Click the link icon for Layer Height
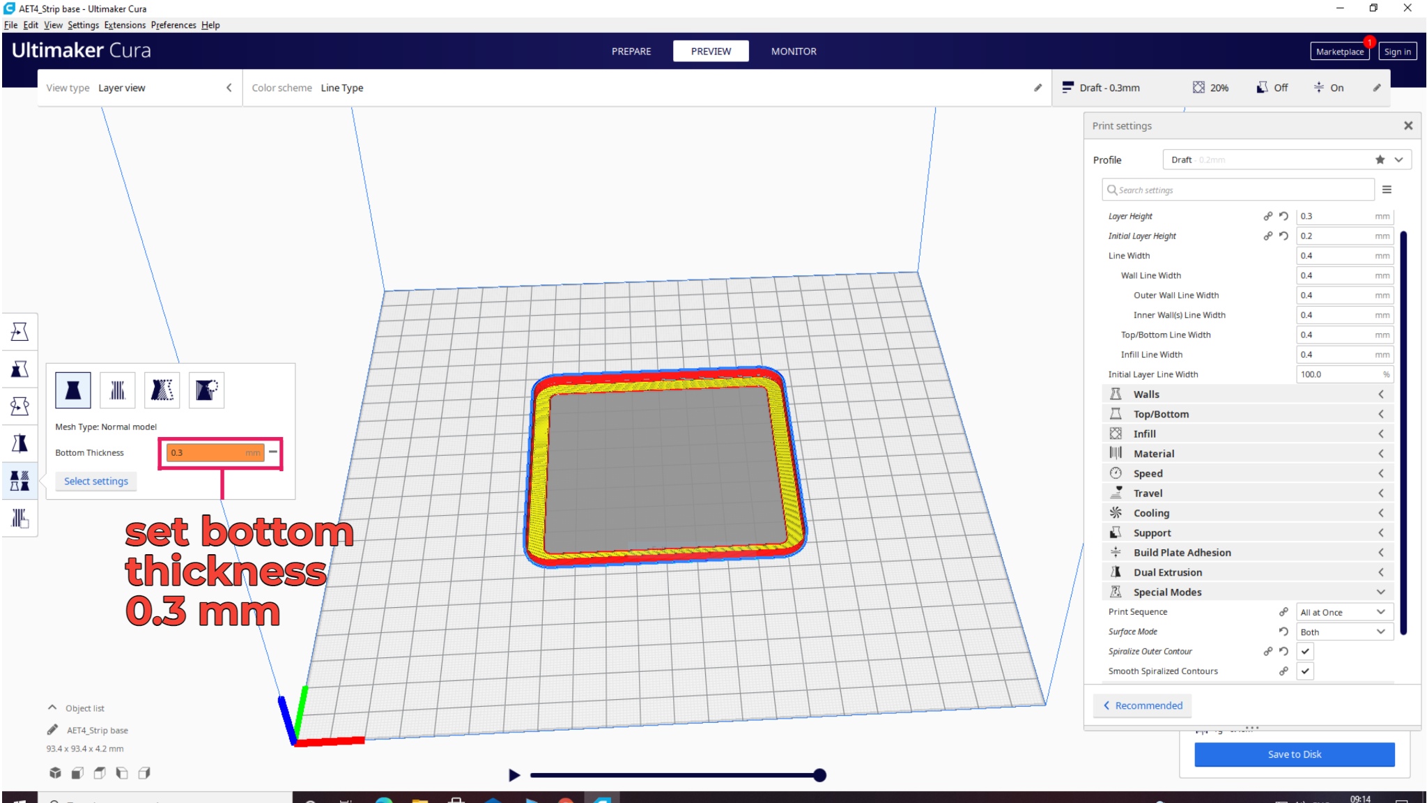This screenshot has width=1427, height=803. click(x=1268, y=216)
